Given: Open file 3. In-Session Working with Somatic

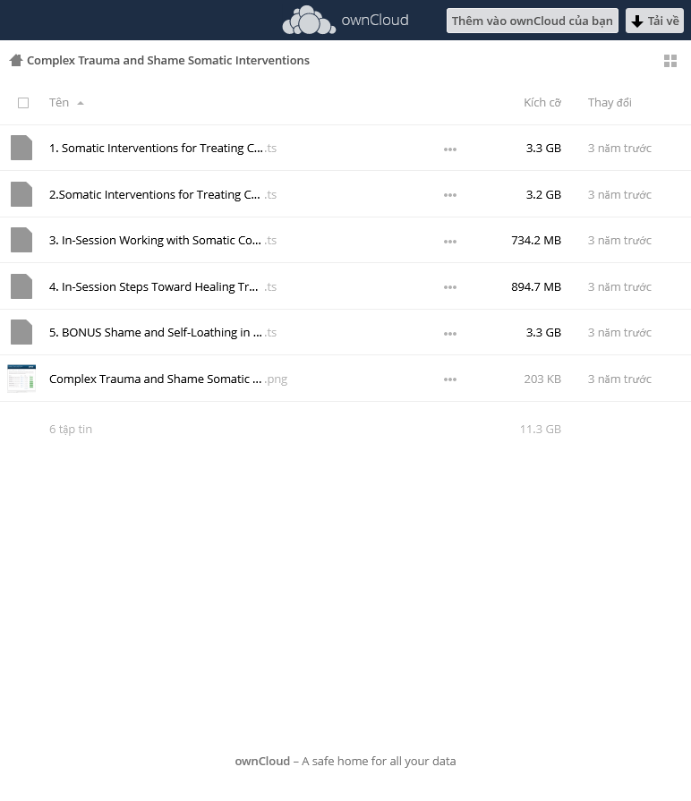Looking at the screenshot, I should tap(163, 240).
